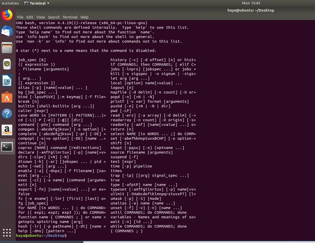Open the Terminal menu in menu bar
This screenshot has width=315, height=243.
click(70, 17)
